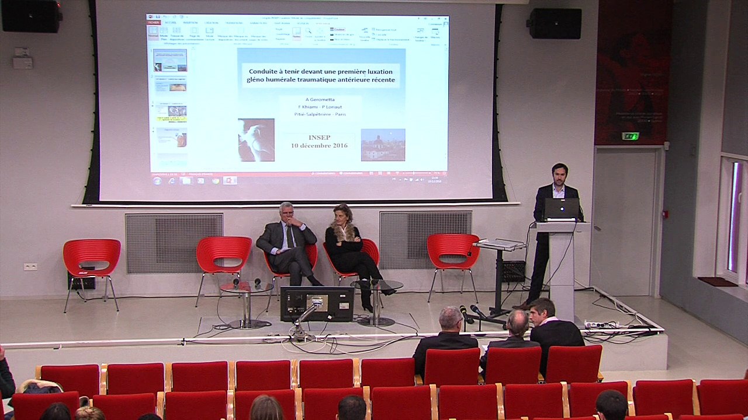
Task: Open the ACCUEIL tab
Action: pyautogui.click(x=171, y=23)
